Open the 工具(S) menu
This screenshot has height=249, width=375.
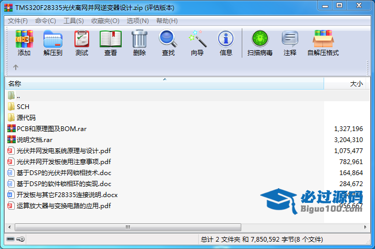coord(73,21)
